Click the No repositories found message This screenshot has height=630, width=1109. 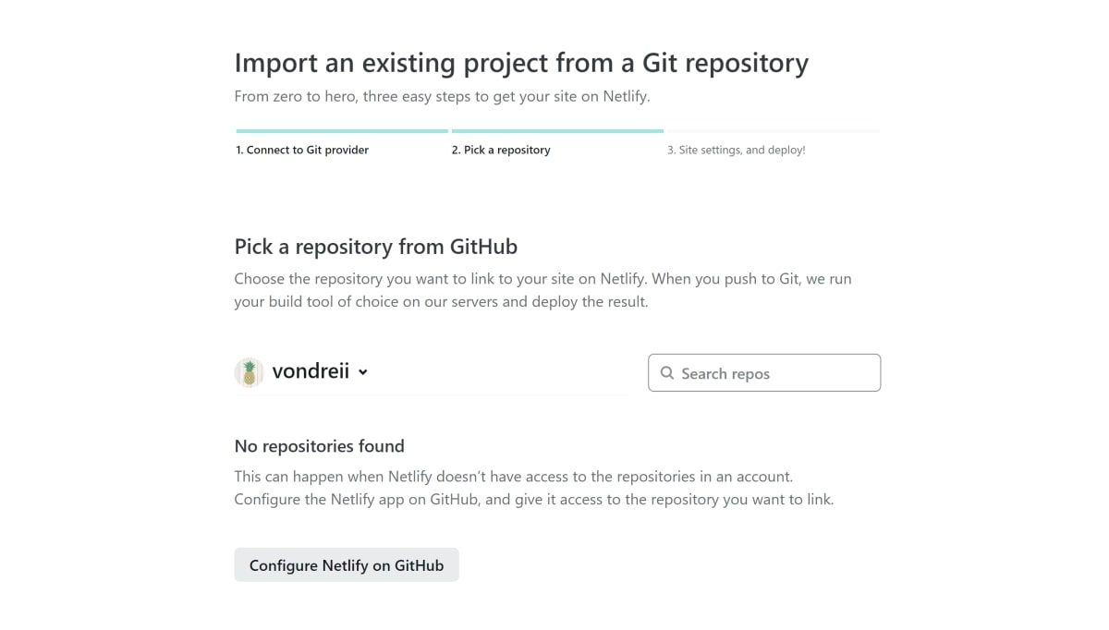[x=319, y=446]
